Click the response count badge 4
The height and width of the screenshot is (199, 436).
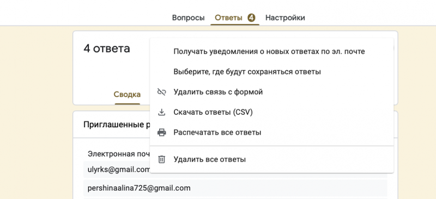pyautogui.click(x=251, y=18)
